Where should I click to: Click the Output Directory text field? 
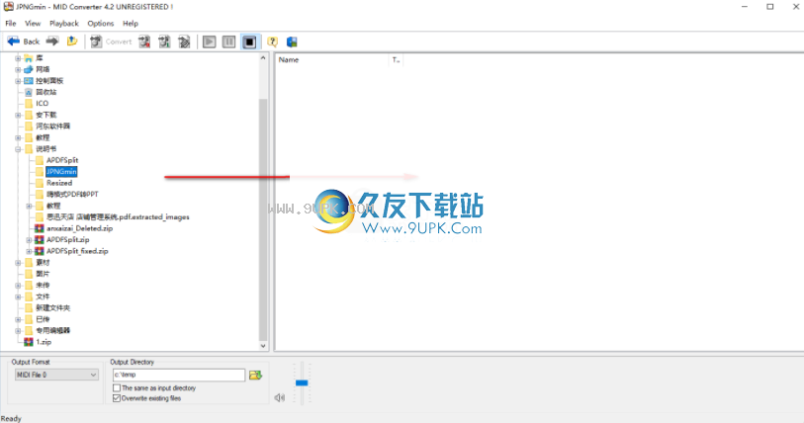click(x=179, y=375)
